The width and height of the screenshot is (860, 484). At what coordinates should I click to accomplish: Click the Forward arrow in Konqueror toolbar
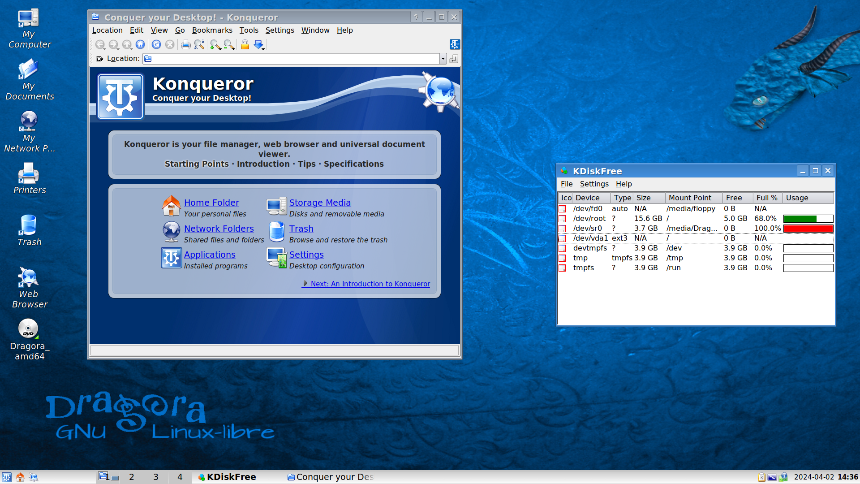tap(113, 44)
